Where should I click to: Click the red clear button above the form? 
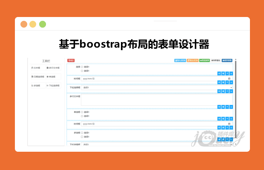point(71,60)
